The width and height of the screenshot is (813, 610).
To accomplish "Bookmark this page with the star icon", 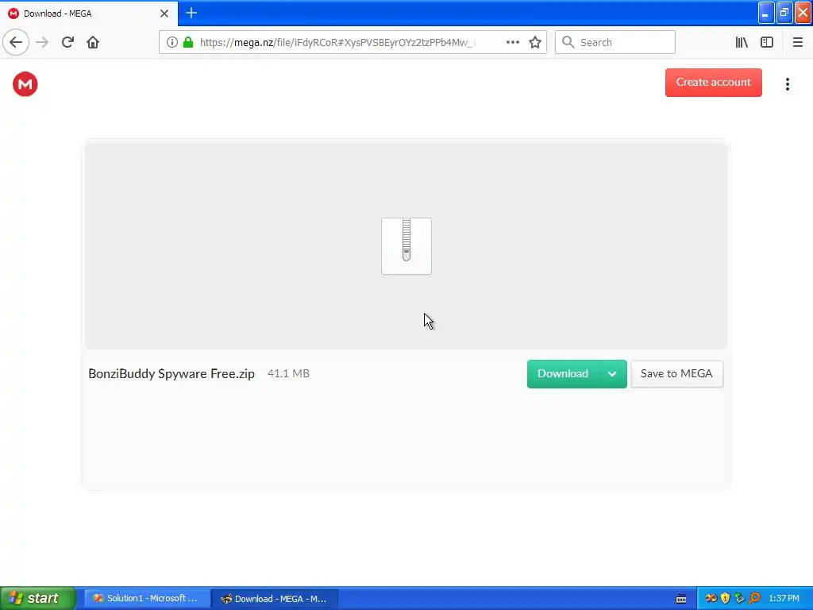I will [535, 42].
